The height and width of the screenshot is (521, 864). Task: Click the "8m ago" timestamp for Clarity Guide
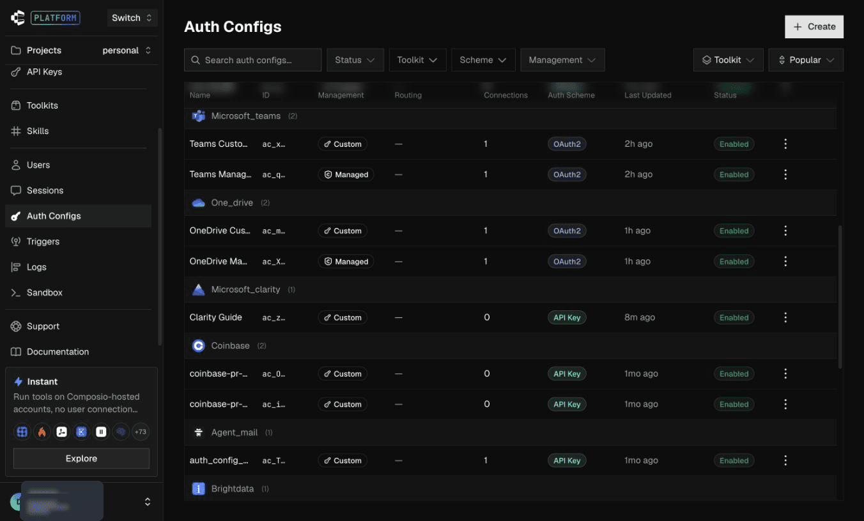[640, 318]
